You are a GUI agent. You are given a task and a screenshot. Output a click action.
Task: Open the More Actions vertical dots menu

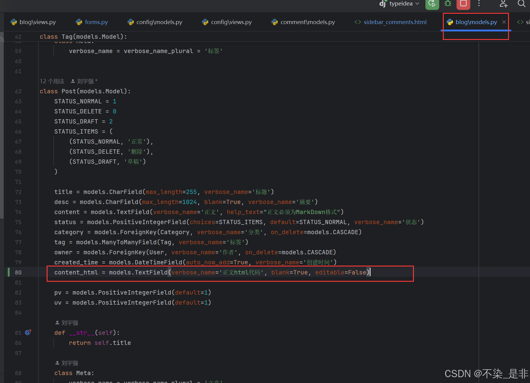coord(479,4)
